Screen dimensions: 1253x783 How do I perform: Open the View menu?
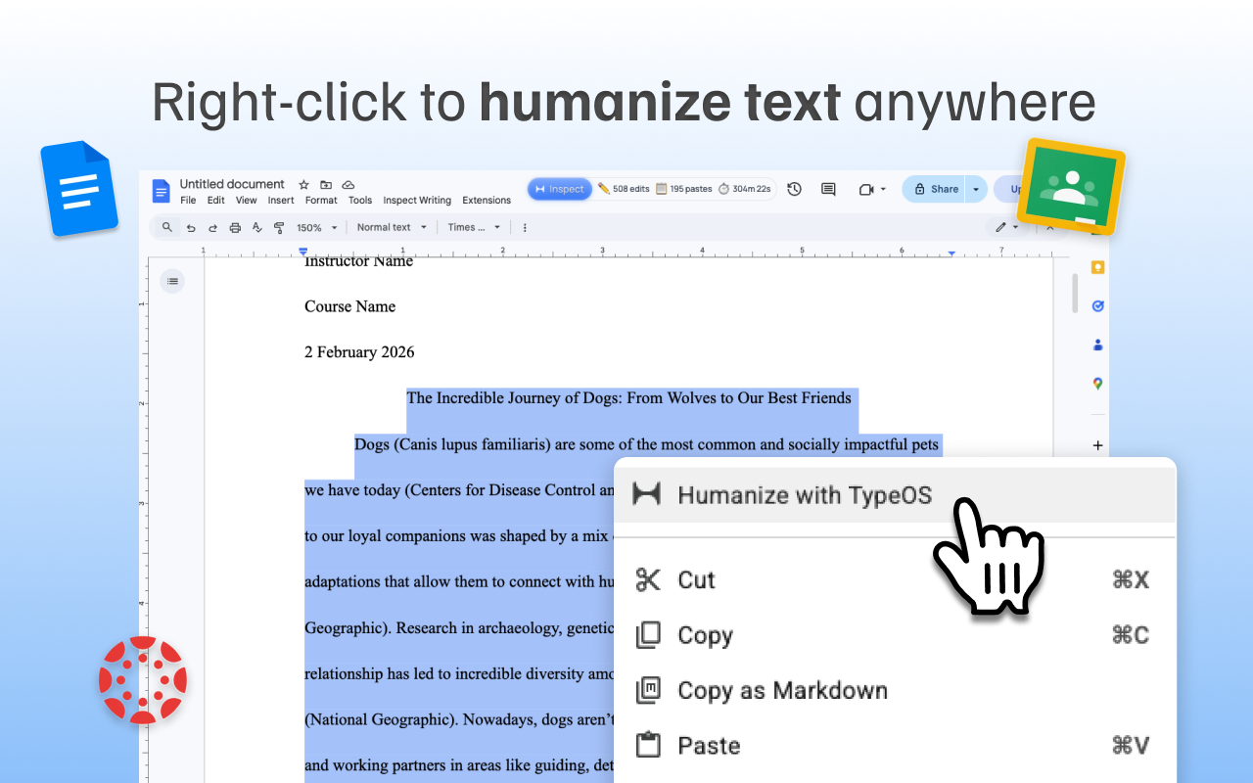pyautogui.click(x=247, y=201)
